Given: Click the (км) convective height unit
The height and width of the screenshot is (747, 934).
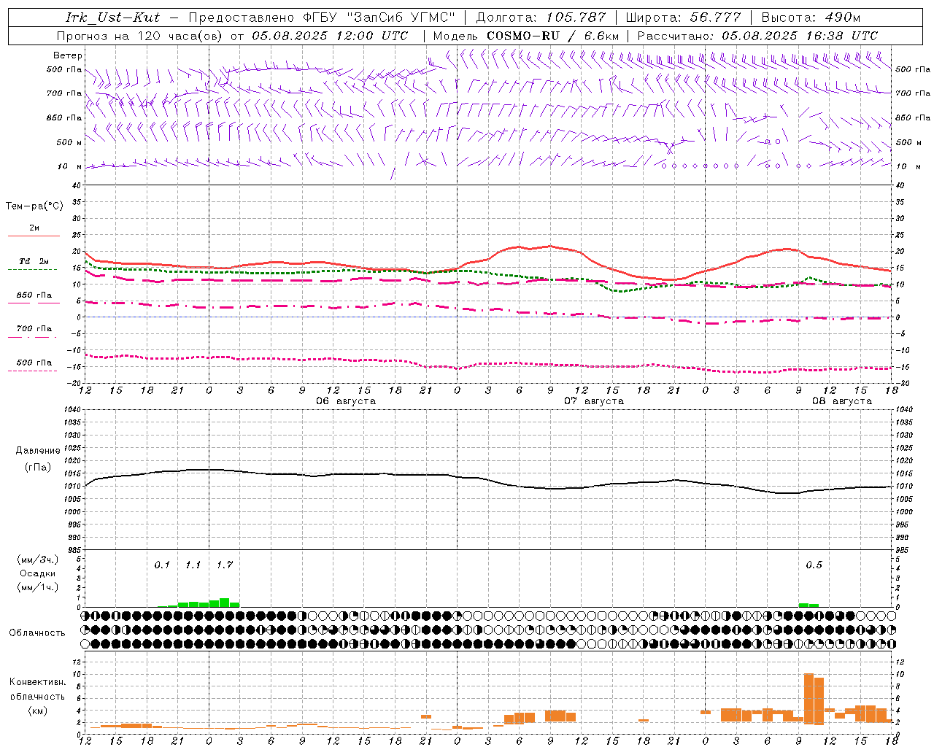Looking at the screenshot, I should click(x=38, y=711).
